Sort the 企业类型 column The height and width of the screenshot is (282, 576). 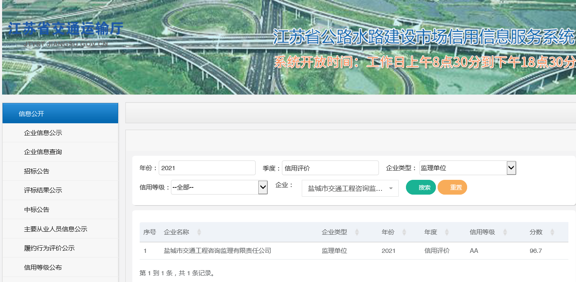coord(357,232)
